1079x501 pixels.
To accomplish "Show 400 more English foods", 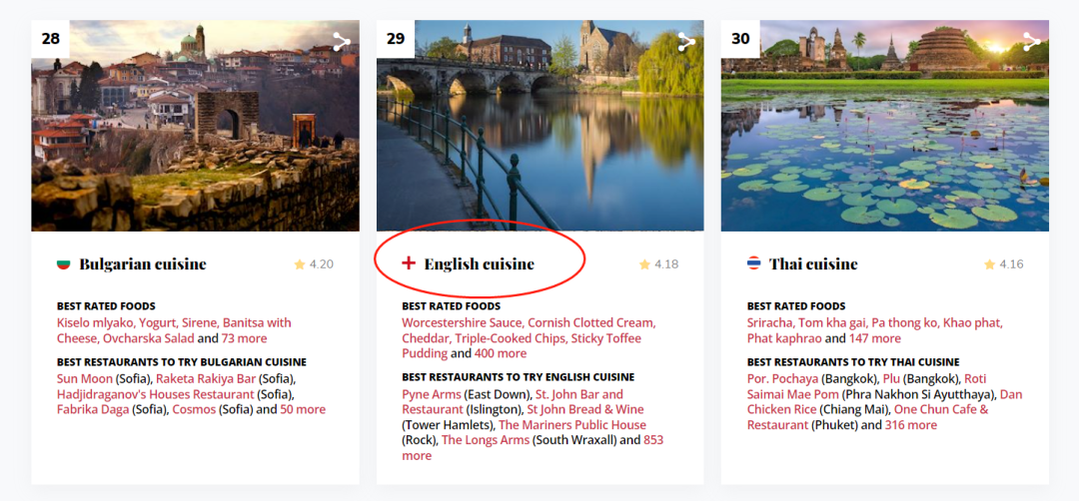I will tap(501, 354).
